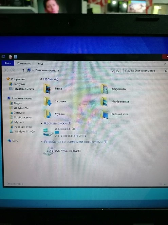Select Рабочий стол in the navigation tree
Viewport: 168px width, 225px height.
pyautogui.click(x=21, y=127)
